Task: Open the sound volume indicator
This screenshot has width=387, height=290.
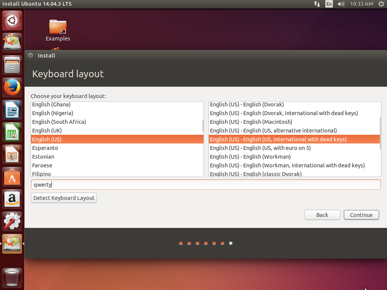Action: click(341, 4)
